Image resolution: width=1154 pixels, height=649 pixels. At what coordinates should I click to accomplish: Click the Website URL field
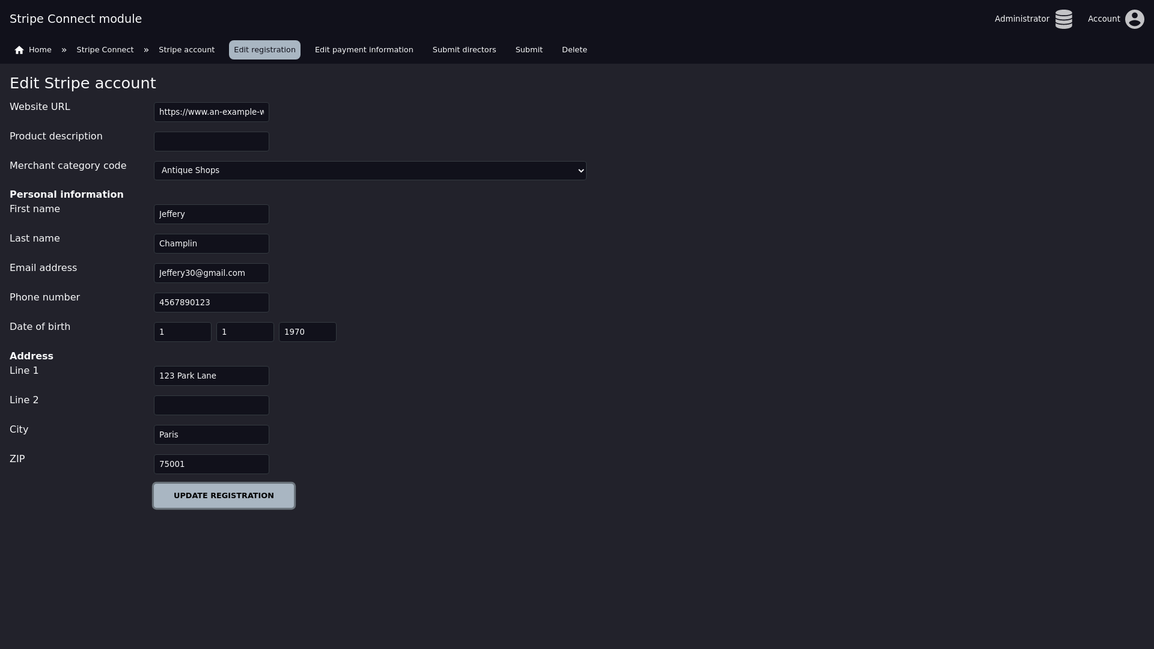click(x=211, y=112)
